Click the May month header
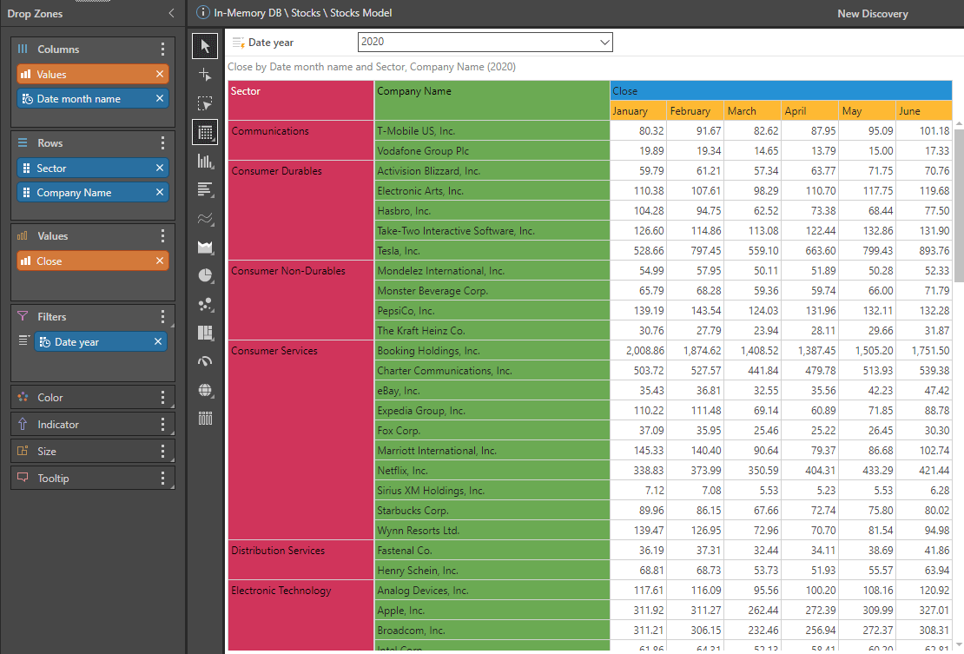Screen dimensions: 964x654 point(867,110)
